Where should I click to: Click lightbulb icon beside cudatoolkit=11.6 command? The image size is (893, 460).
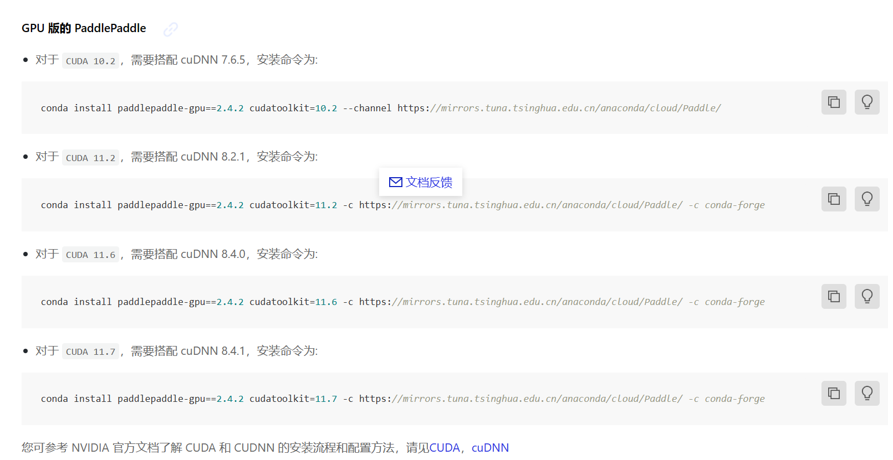(x=867, y=296)
